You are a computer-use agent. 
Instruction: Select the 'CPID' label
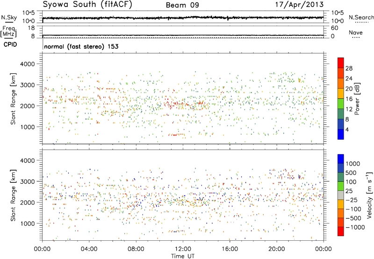pos(10,44)
